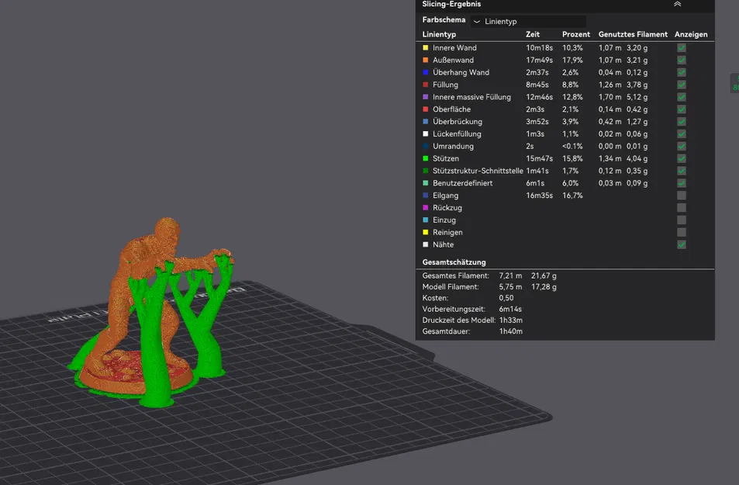
Task: Collapse the Slicing-Ergebnis panel
Action: [677, 4]
